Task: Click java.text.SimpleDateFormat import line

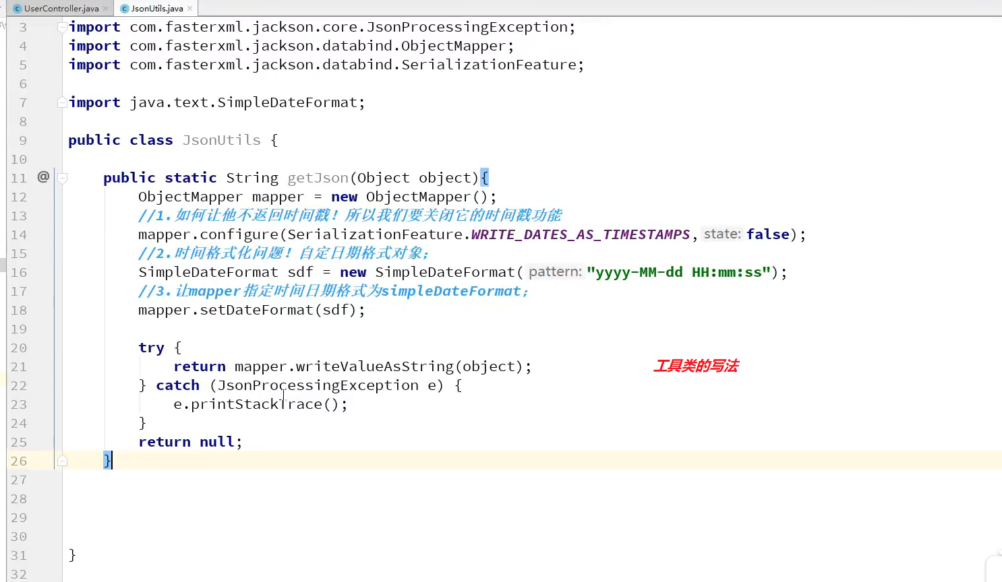Action: click(216, 102)
